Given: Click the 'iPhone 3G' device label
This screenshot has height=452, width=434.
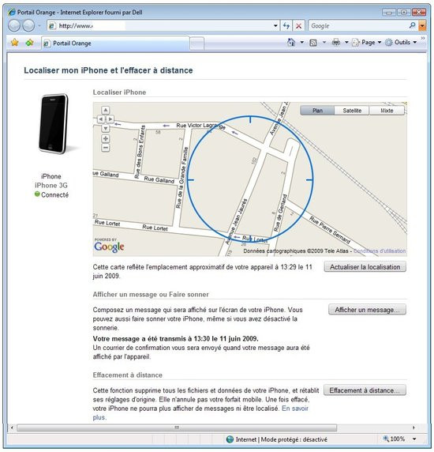Looking at the screenshot, I should coord(51,186).
